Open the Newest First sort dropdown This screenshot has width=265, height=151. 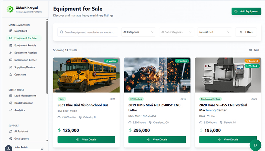[214, 32]
